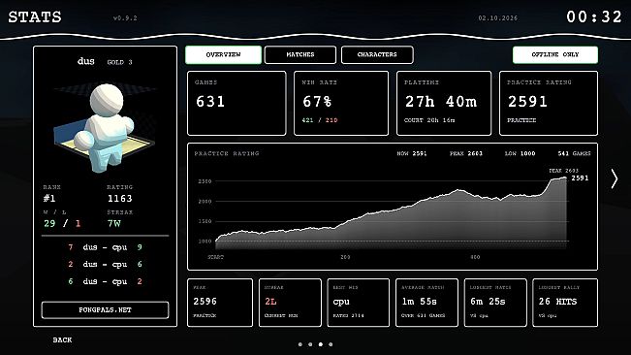Switch to the Characters tab
631x355 pixels.
[377, 54]
